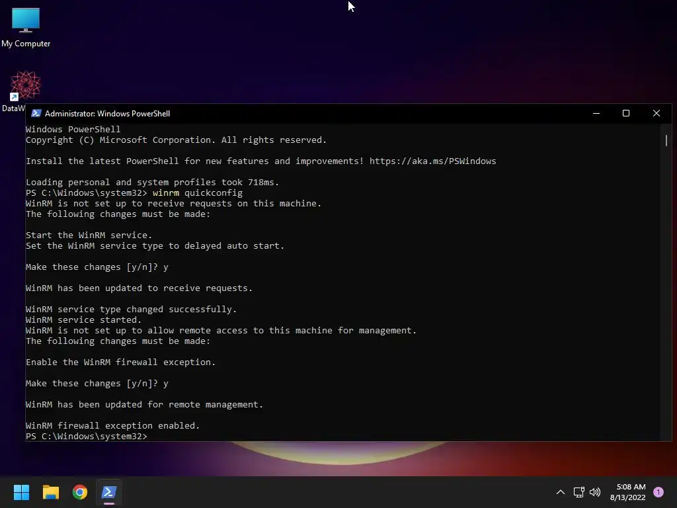
Task: Open the Windows Start menu
Action: pyautogui.click(x=21, y=492)
